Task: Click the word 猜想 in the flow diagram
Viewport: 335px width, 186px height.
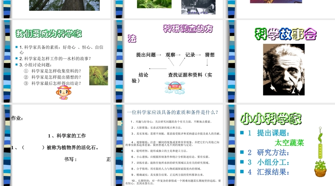Action: click(x=210, y=55)
